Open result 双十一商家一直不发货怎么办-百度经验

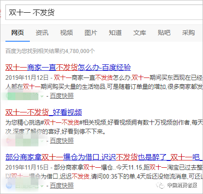[68, 68]
